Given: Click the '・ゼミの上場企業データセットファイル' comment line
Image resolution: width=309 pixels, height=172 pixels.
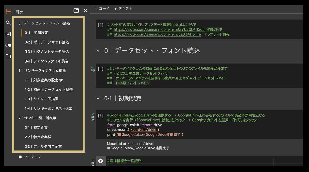Looking at the screenshot, I should click(x=138, y=73).
